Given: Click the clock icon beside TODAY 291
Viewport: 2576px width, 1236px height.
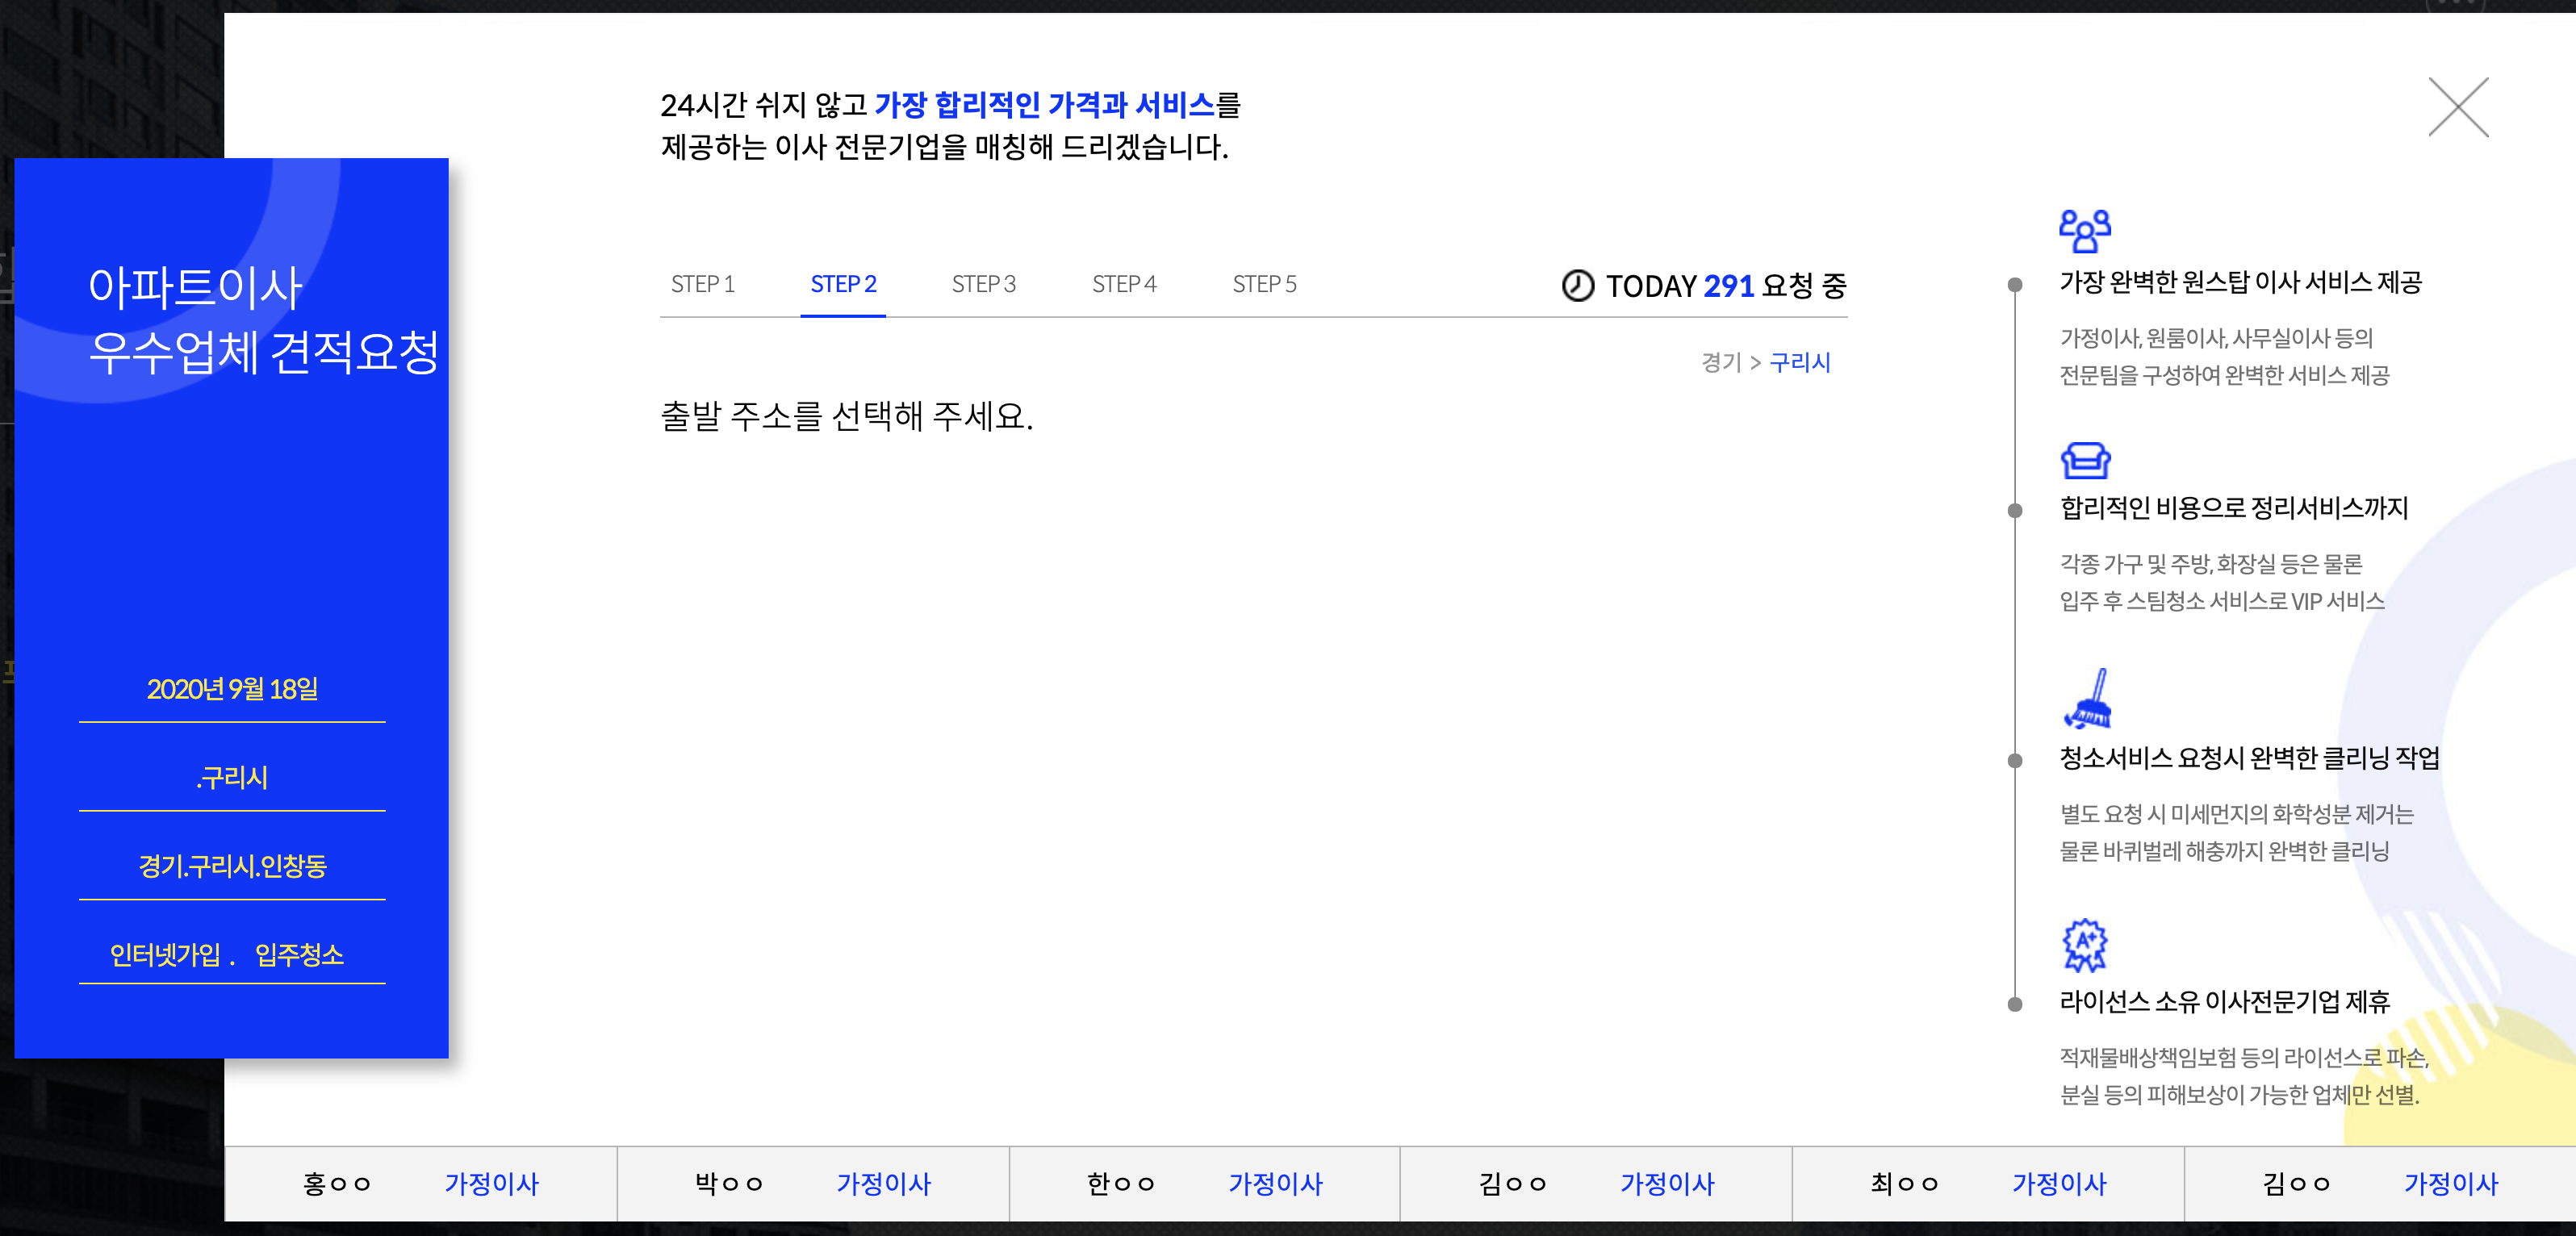Looking at the screenshot, I should pos(1577,285).
